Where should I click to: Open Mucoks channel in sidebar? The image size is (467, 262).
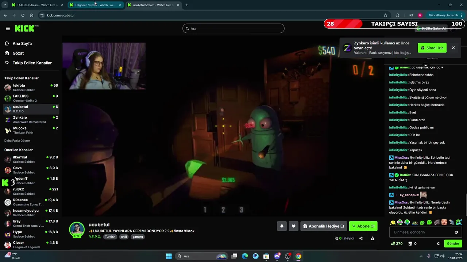pos(31,130)
